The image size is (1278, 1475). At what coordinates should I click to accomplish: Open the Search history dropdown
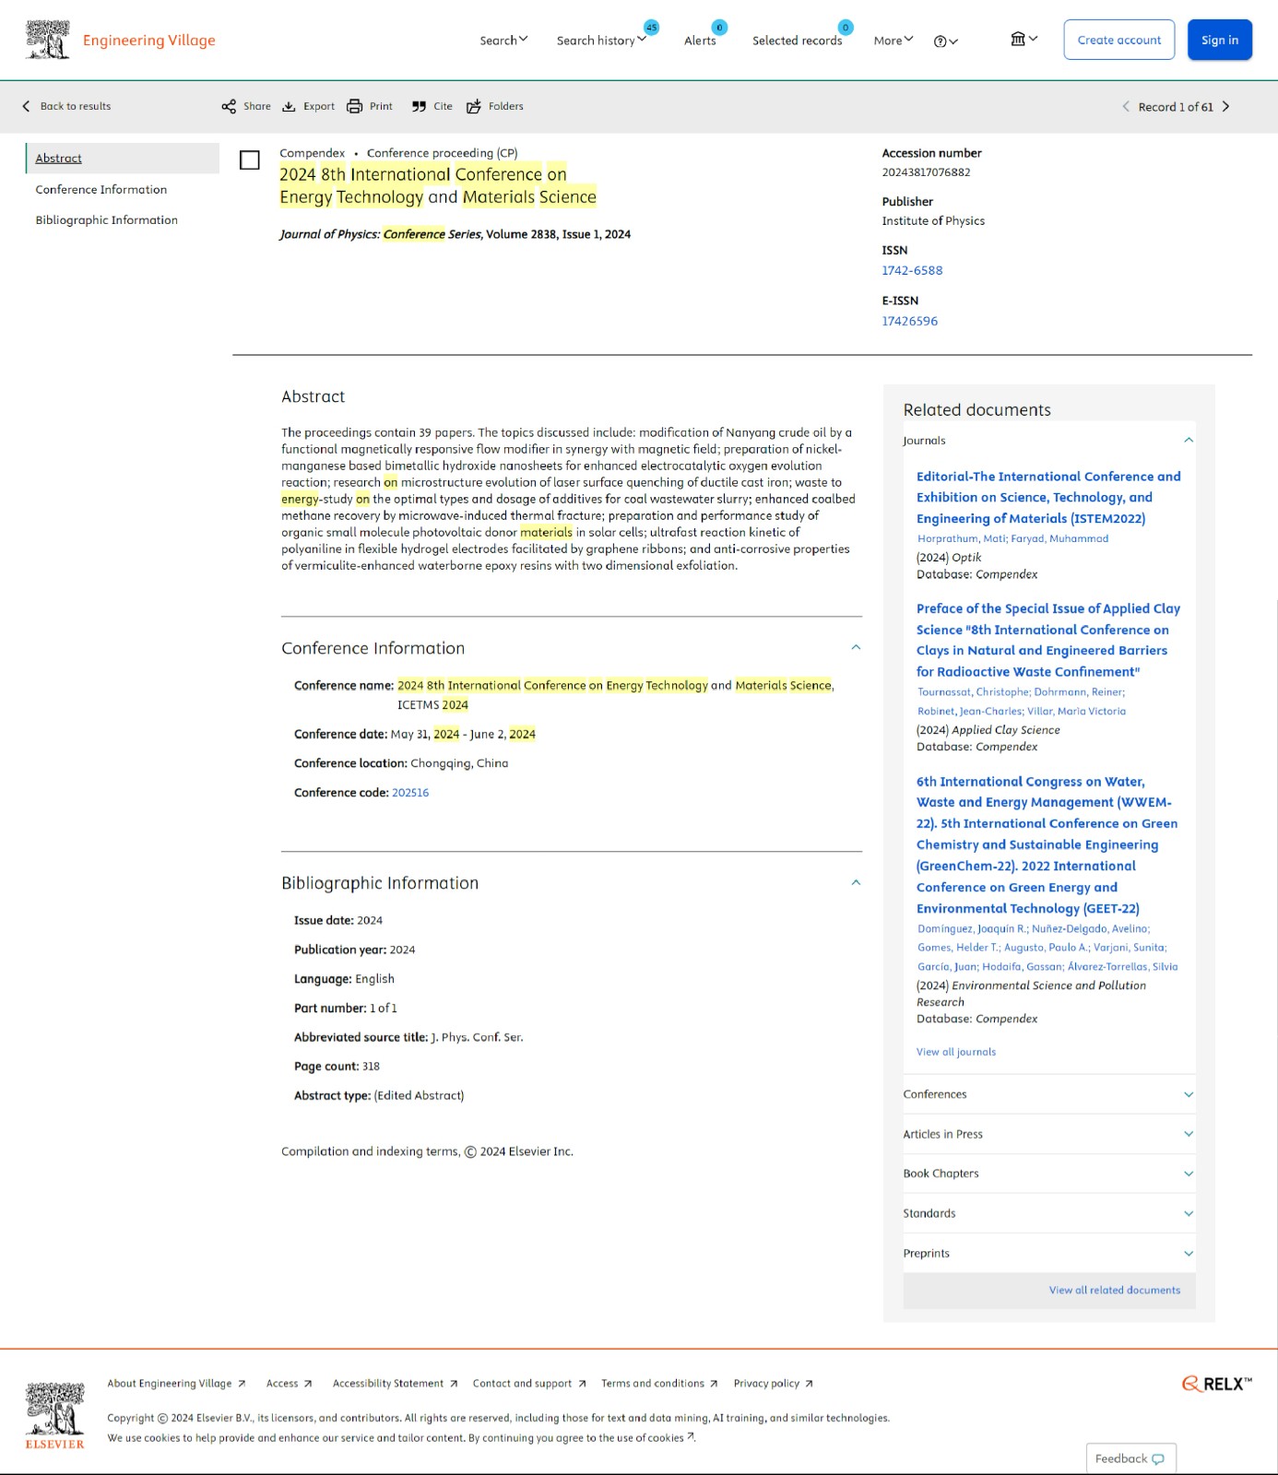(601, 41)
